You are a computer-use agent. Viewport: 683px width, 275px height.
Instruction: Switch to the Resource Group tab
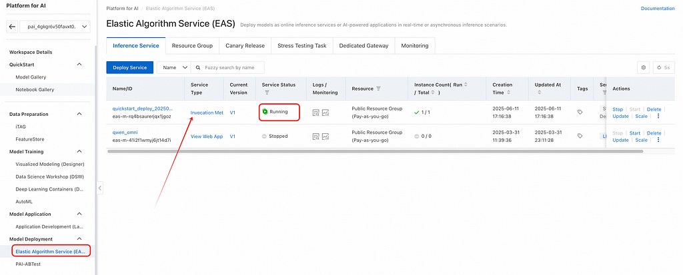pyautogui.click(x=192, y=46)
